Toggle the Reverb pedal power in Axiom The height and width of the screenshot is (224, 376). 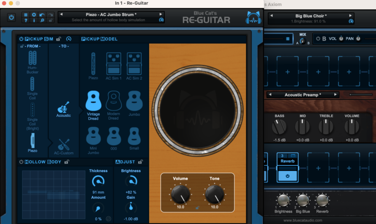(x=288, y=176)
